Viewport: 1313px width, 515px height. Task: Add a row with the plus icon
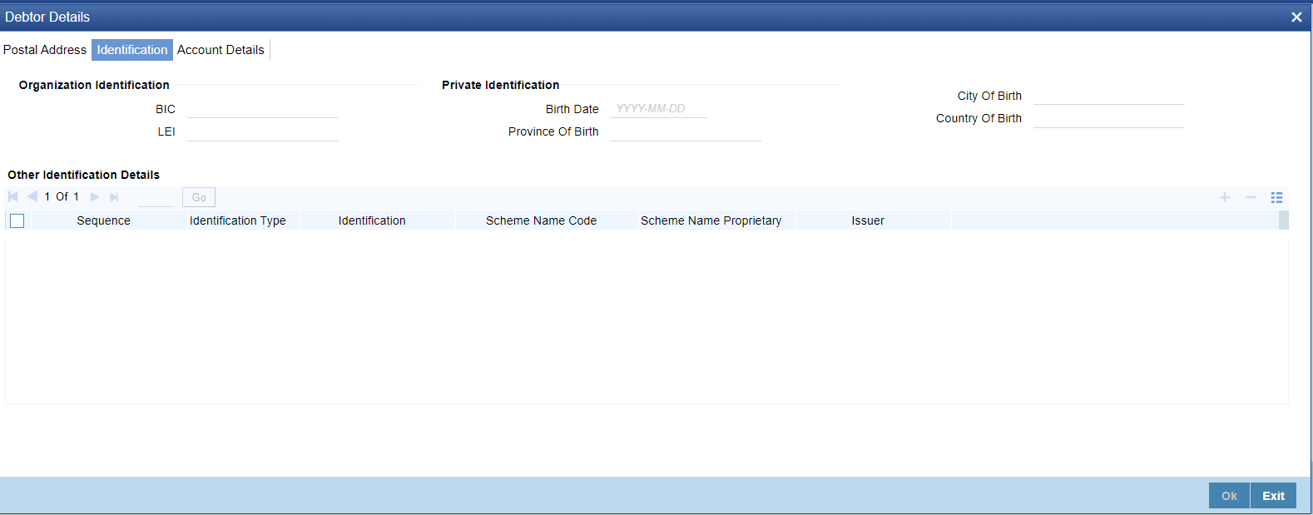1225,197
